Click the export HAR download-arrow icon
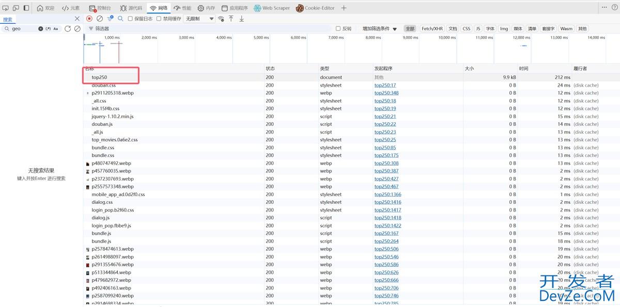This screenshot has width=620, height=307. click(241, 19)
